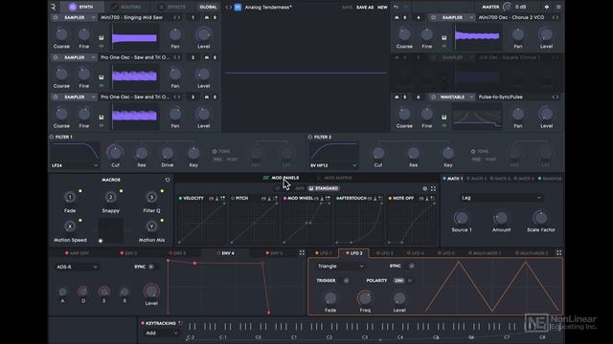Click the keyboard icon in the oscillator 4 Sampler
The image size is (613, 344).
pyautogui.click(x=444, y=37)
